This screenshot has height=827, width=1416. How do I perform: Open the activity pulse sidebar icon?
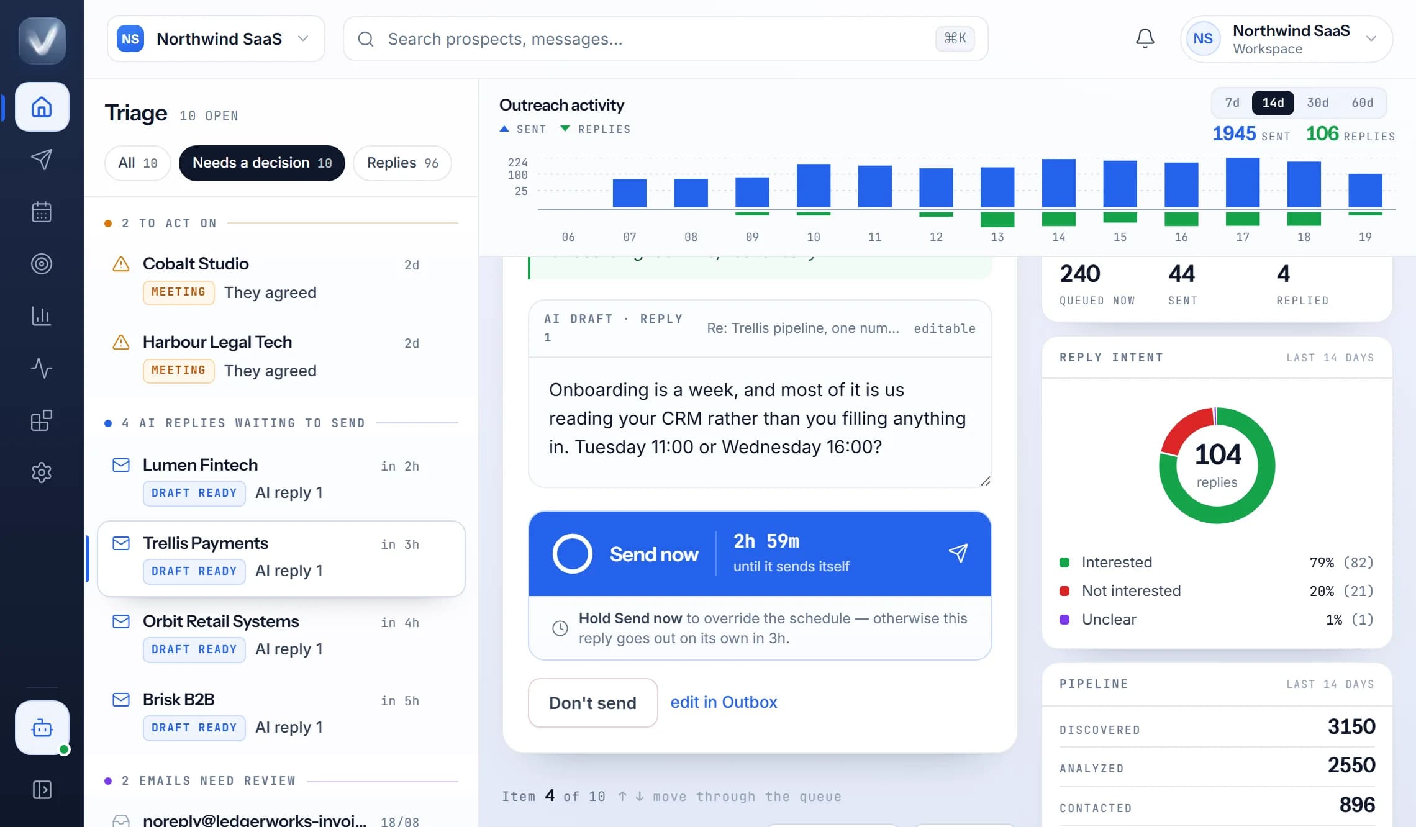tap(42, 368)
